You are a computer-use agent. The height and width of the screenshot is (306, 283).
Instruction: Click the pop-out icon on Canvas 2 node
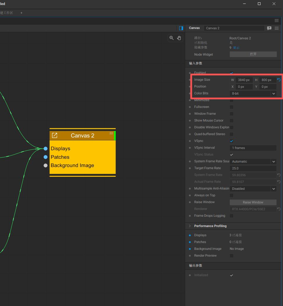55,135
